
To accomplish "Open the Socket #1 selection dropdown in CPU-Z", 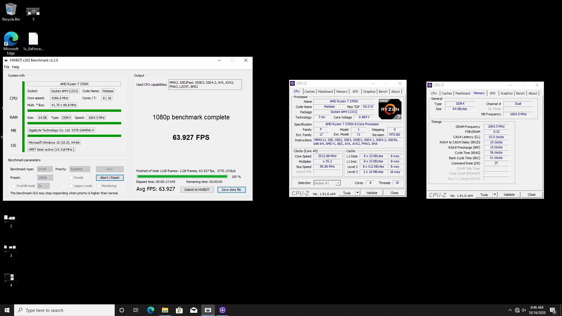I will 327,183.
